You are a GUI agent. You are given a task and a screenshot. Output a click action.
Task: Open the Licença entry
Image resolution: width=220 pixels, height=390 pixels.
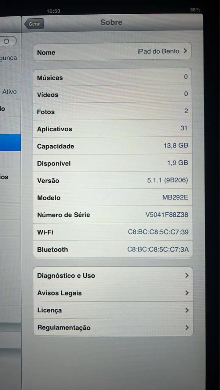click(x=113, y=310)
